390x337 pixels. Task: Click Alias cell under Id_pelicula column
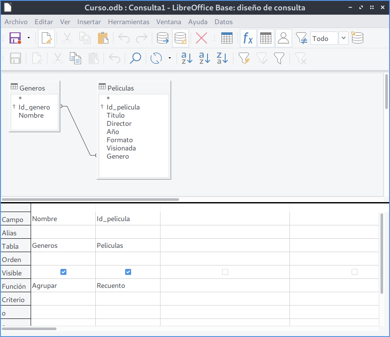click(128, 232)
